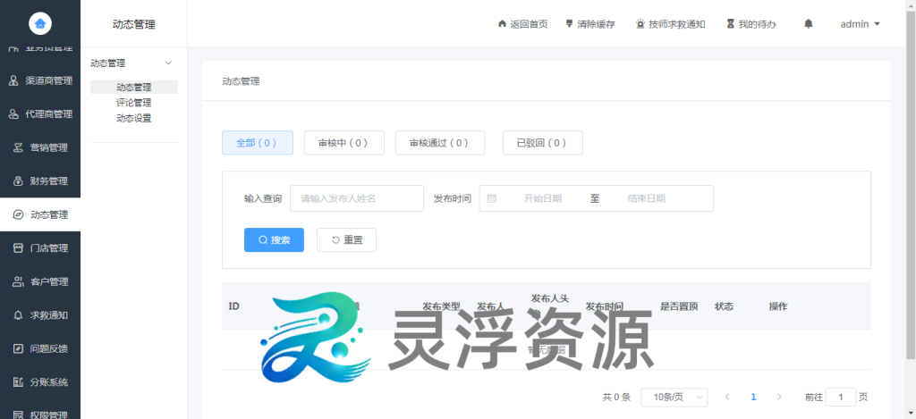Screen dimensions: 916x419
Task: Click the house icon beside 返回首页
Action: tap(502, 24)
